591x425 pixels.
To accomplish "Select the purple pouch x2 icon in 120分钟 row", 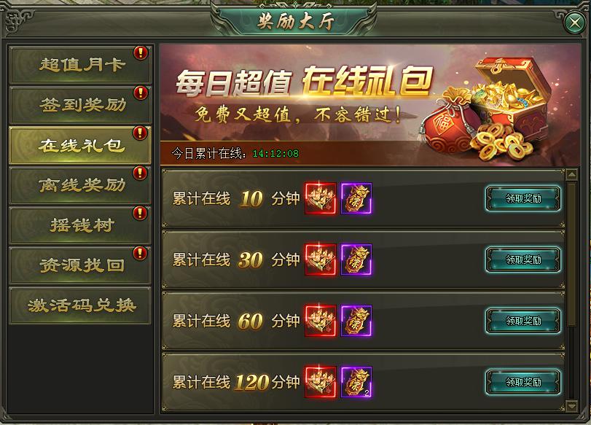I will (x=356, y=382).
